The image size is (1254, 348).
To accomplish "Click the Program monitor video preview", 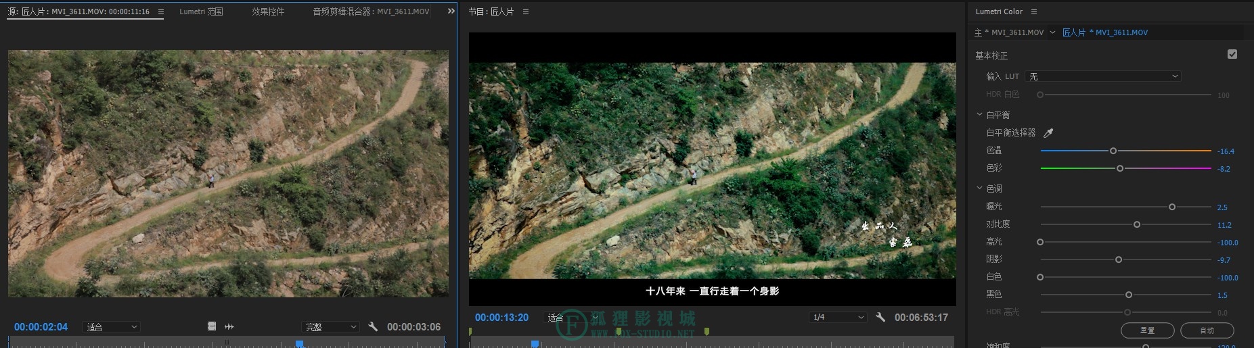I will pyautogui.click(x=713, y=169).
